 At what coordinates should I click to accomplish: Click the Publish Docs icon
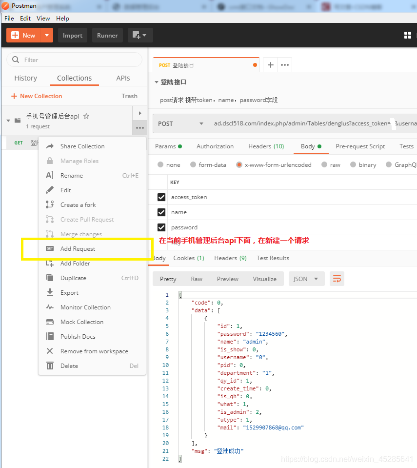coord(50,336)
